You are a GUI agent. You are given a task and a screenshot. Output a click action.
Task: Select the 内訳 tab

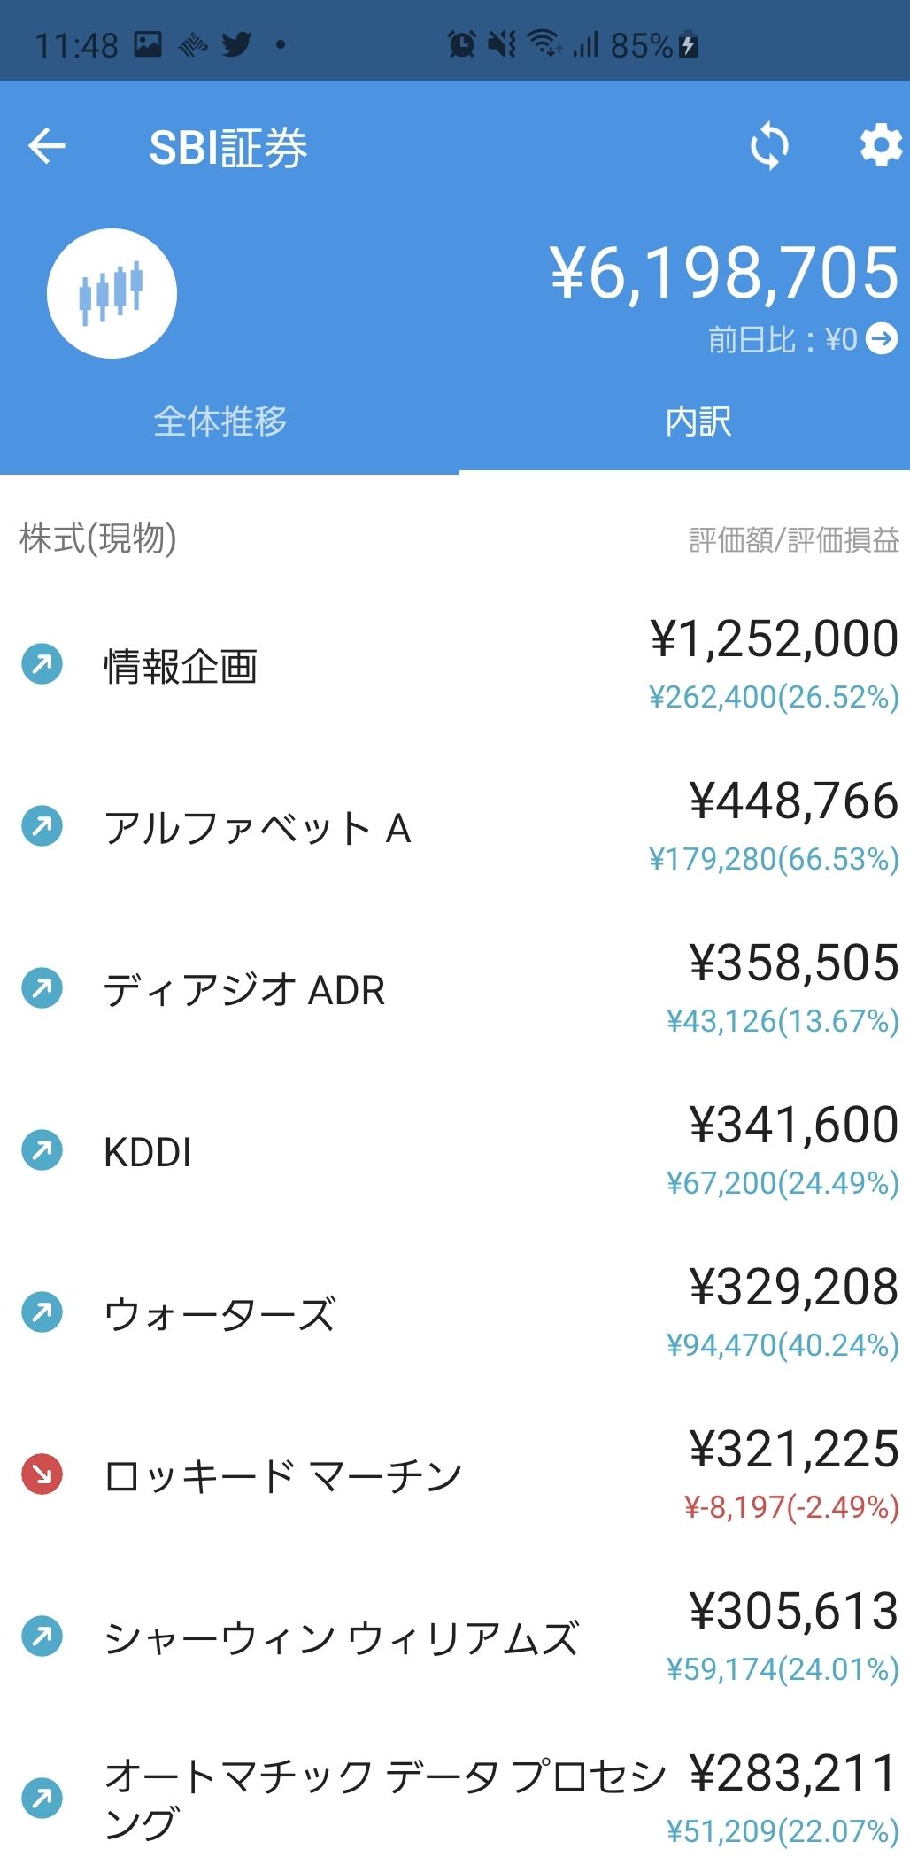[698, 422]
